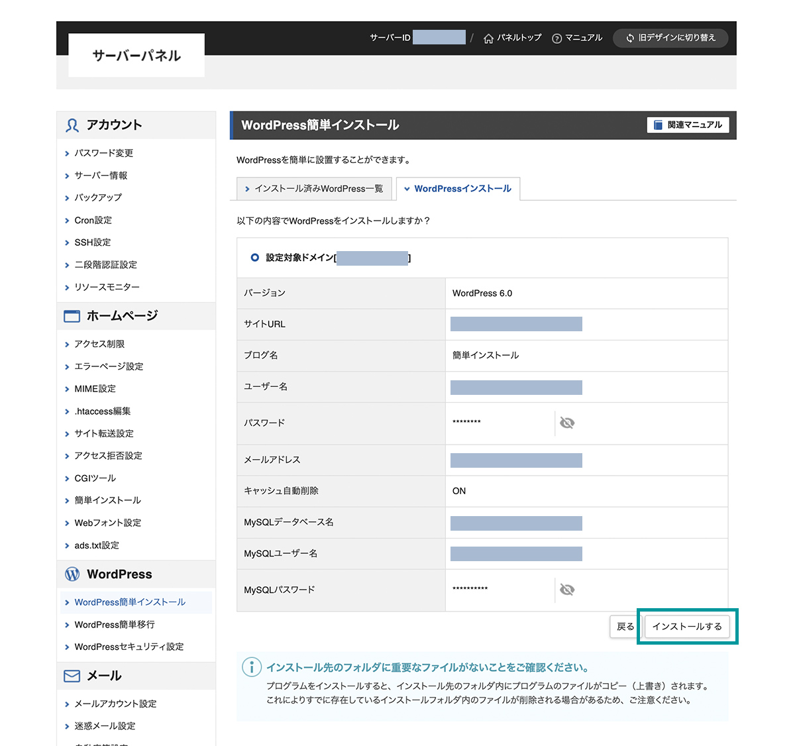Click the 戻る button

click(625, 626)
